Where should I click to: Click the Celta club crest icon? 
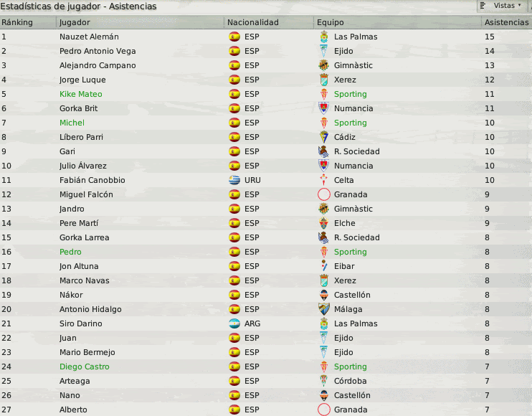pyautogui.click(x=324, y=180)
